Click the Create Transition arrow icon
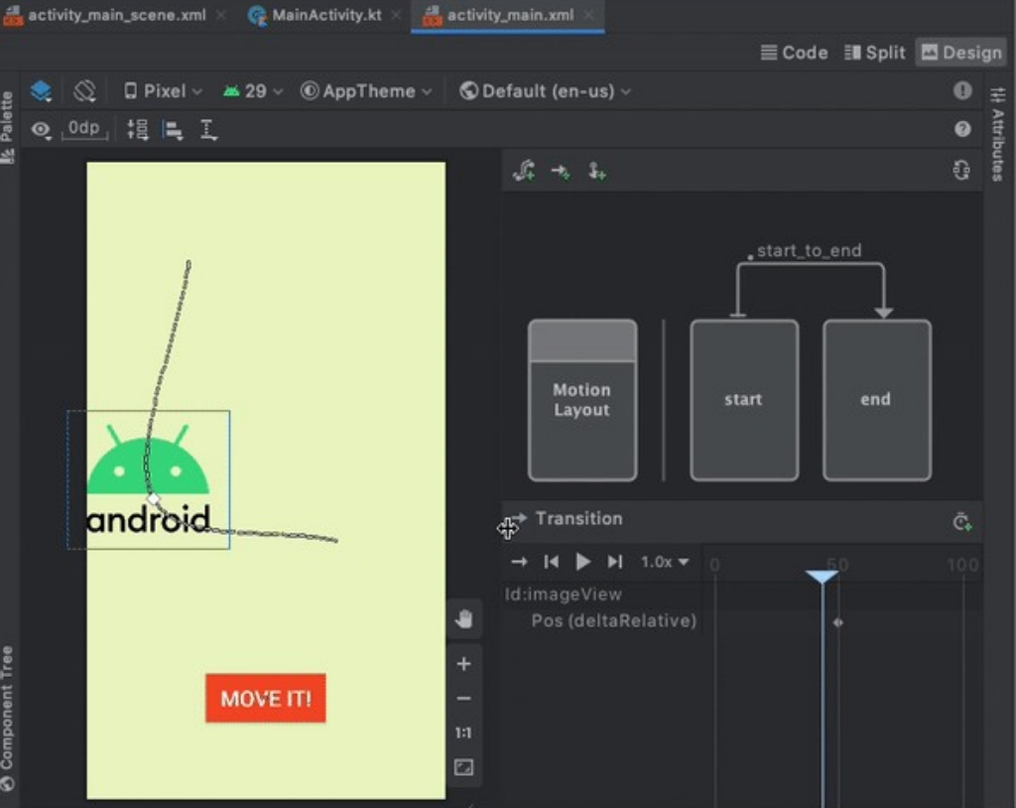 (x=561, y=170)
